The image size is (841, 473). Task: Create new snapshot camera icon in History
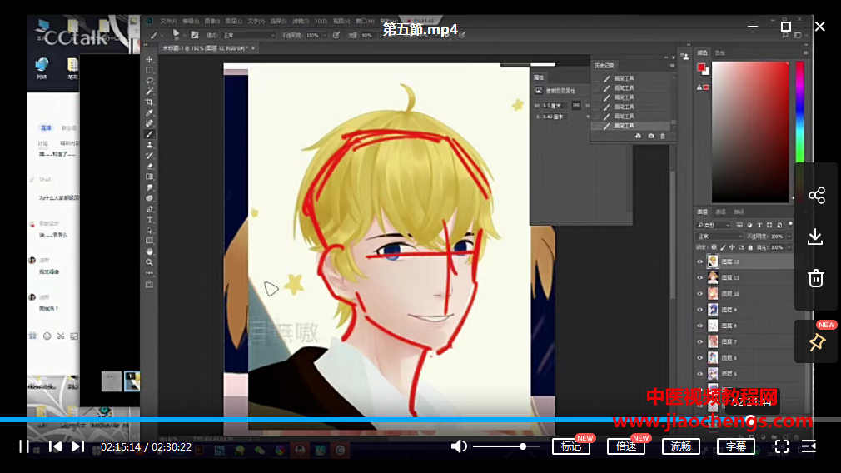[650, 137]
